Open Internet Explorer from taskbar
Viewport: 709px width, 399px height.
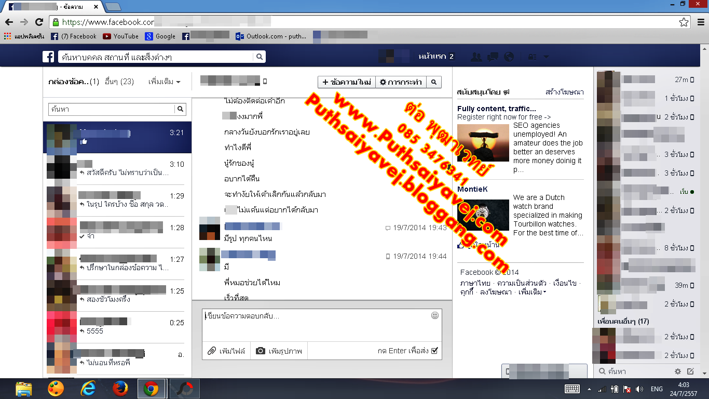point(88,389)
